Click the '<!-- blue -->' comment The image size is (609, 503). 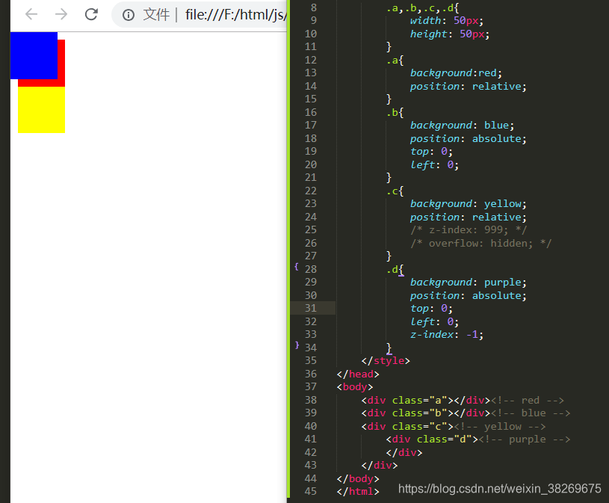(x=530, y=413)
